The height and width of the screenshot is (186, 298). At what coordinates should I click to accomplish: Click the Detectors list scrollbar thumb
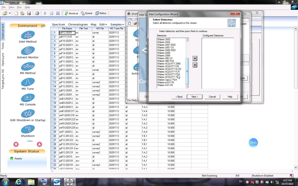coord(187,71)
